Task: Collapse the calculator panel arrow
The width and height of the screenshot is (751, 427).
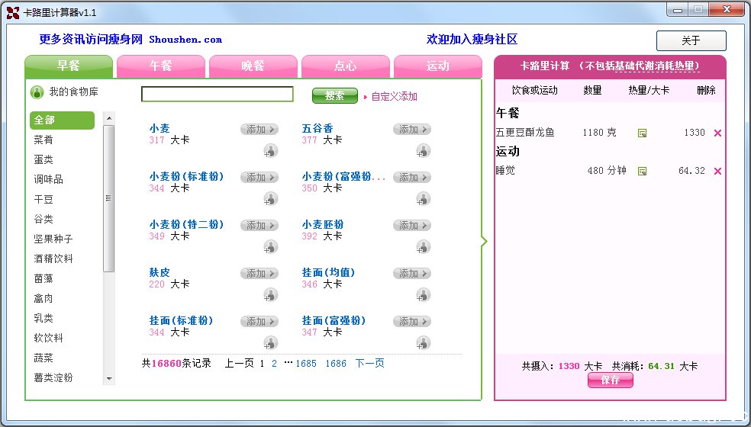Action: [x=484, y=241]
